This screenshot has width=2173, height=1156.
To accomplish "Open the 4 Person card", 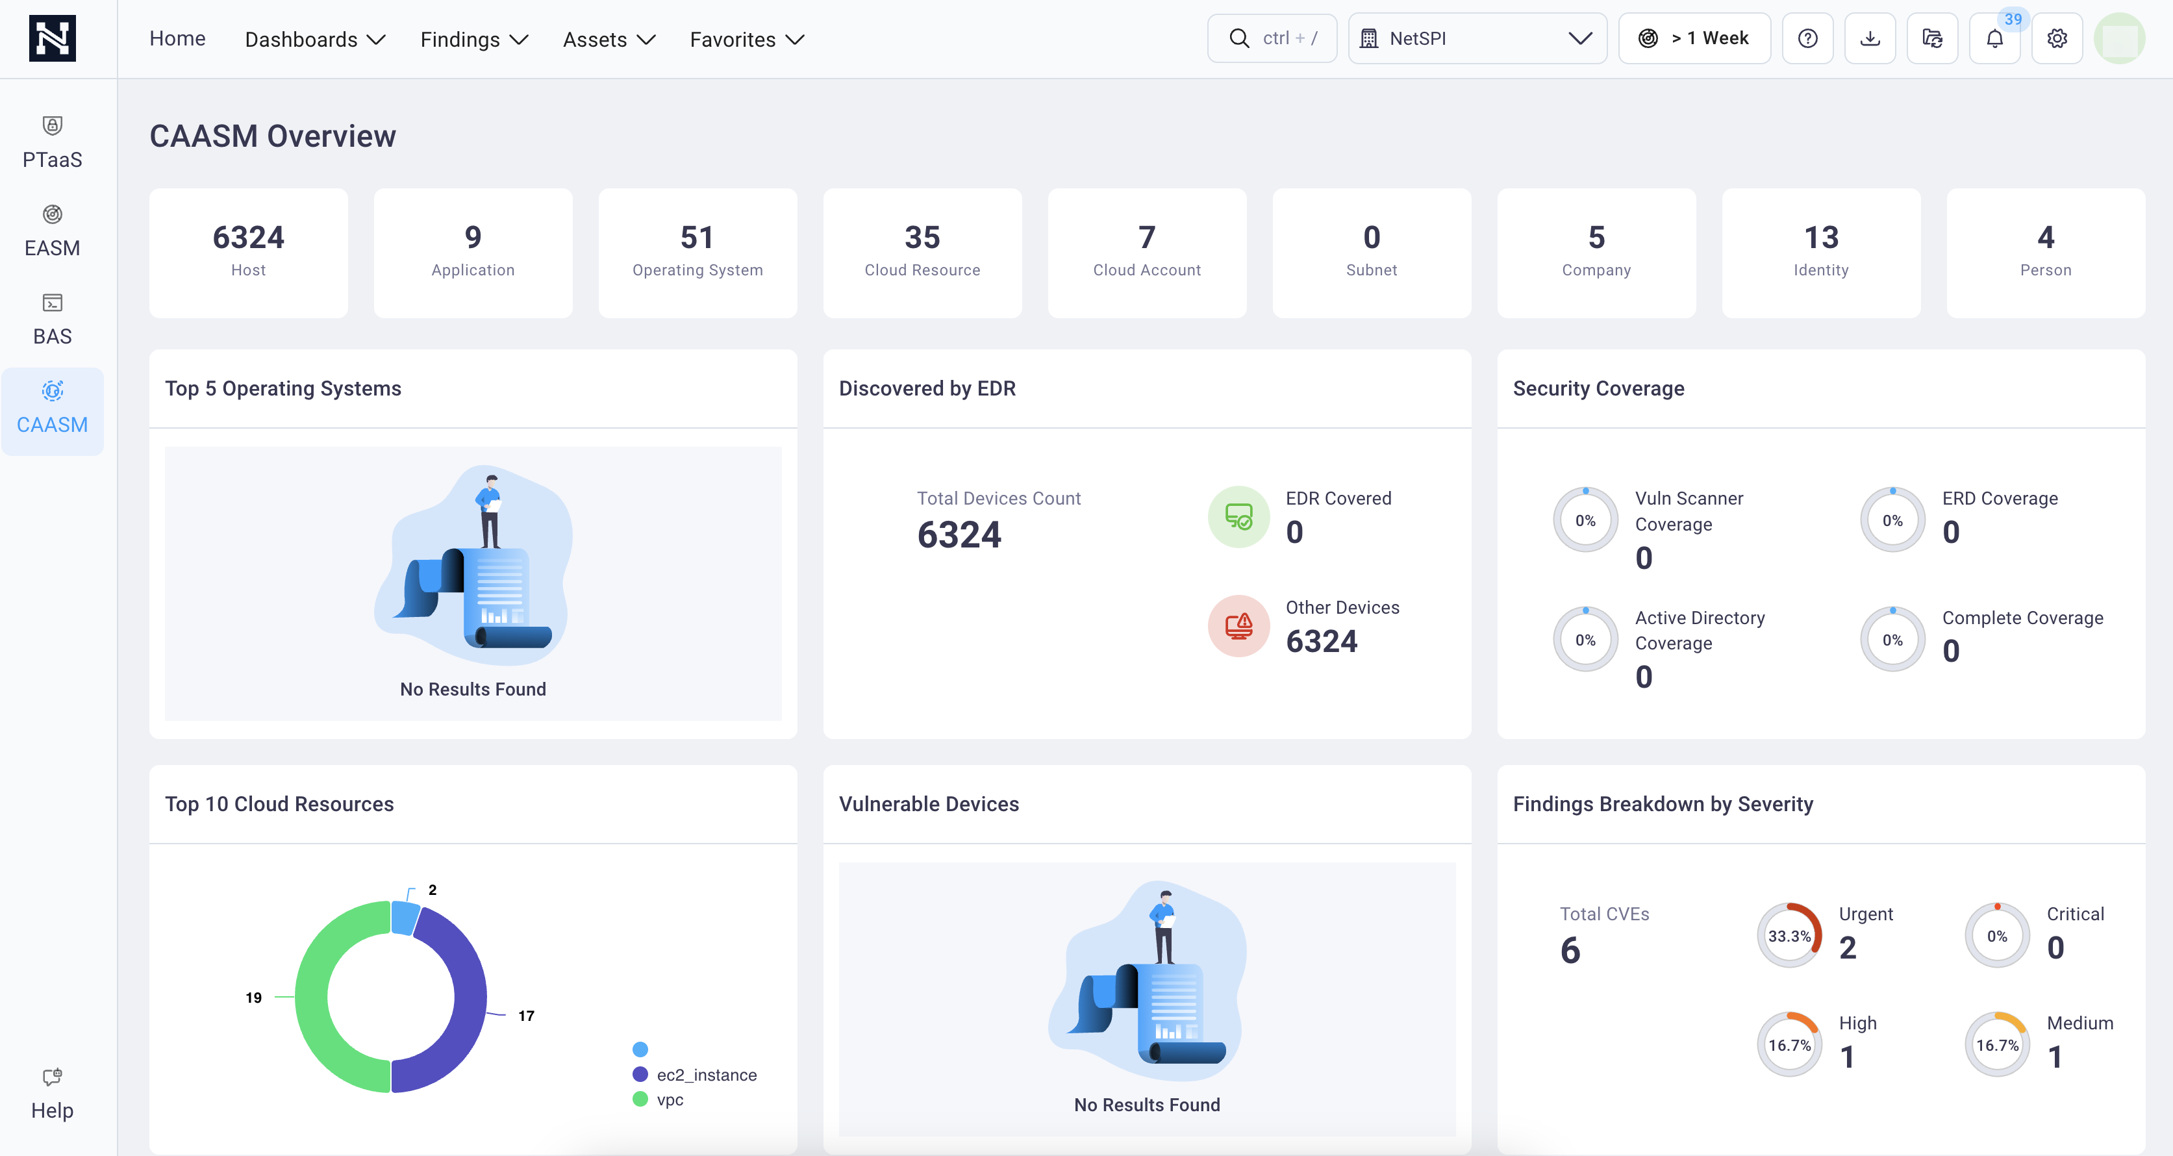I will point(2045,253).
